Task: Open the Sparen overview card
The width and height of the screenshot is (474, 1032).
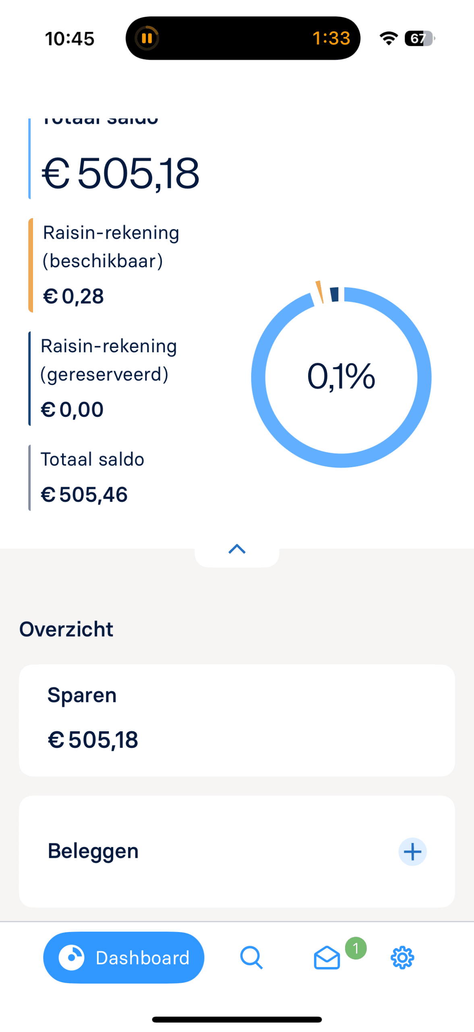Action: (x=237, y=720)
